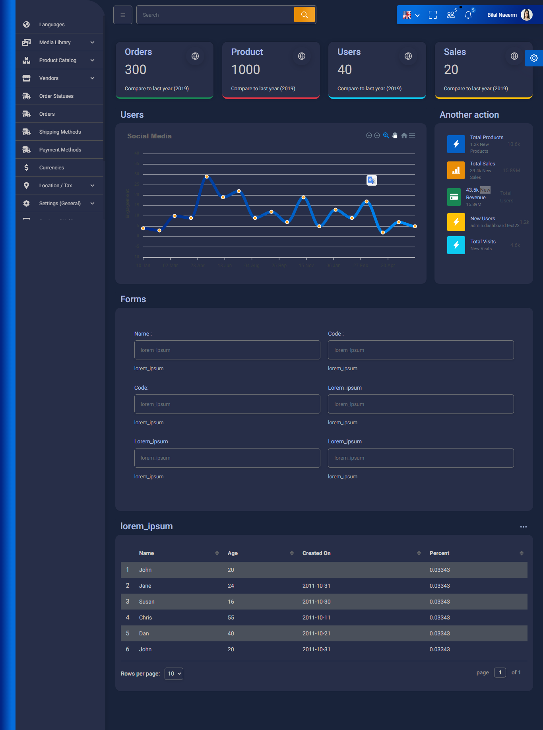Expand the Media Library menu

coord(60,43)
